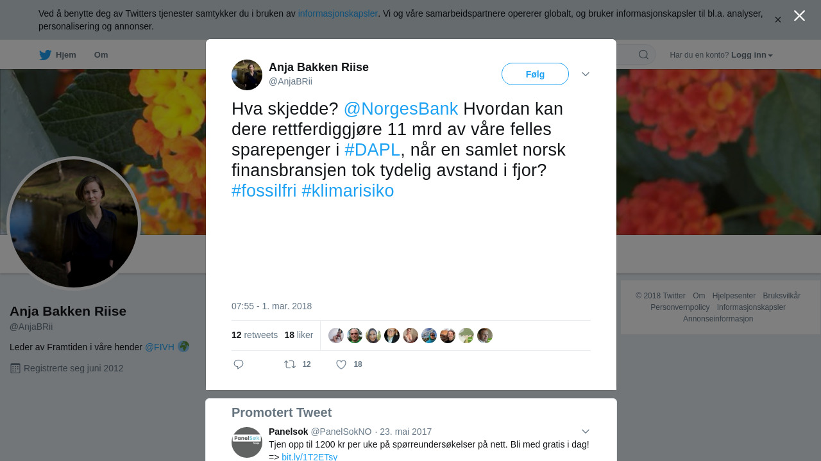Open the bit.ly/1T2ETsy promoted link
The width and height of the screenshot is (821, 461).
[x=309, y=457]
